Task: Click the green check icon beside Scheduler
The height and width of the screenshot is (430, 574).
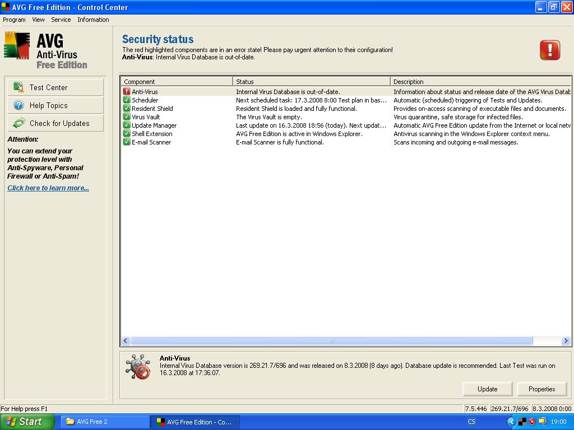Action: point(127,100)
